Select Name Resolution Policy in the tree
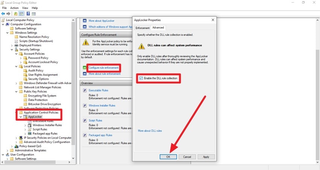320x170 pixels. (x=34, y=37)
